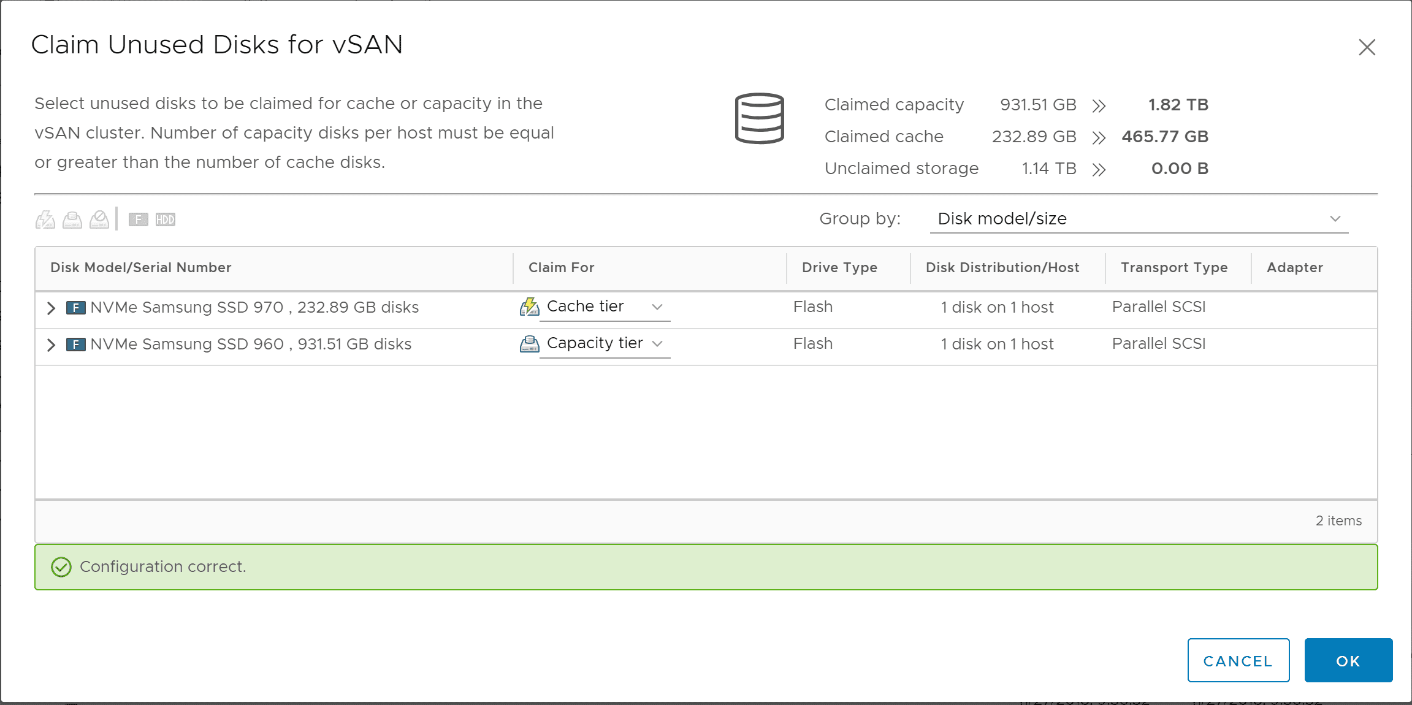This screenshot has width=1412, height=705.
Task: Expand the NVMe Samsung SSD 960 disk group
Action: coord(52,345)
